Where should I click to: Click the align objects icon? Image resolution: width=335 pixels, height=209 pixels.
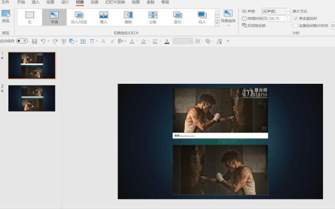tap(121, 41)
